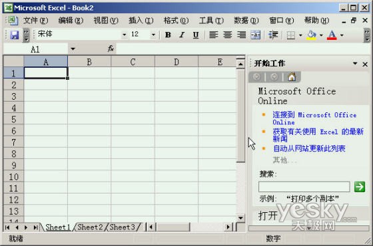Open the 文件(F) menu
The image size is (373, 246).
click(36, 21)
